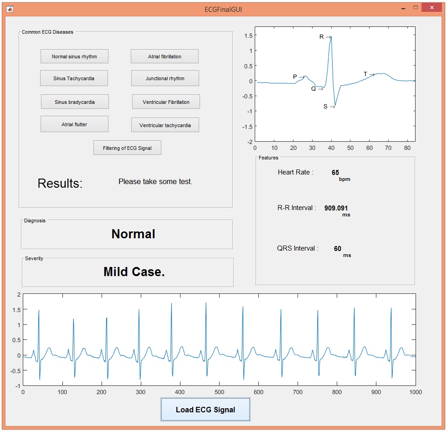Select the Normal sinus rhythm test
Viewport: 447px width, 431px height.
tap(74, 56)
